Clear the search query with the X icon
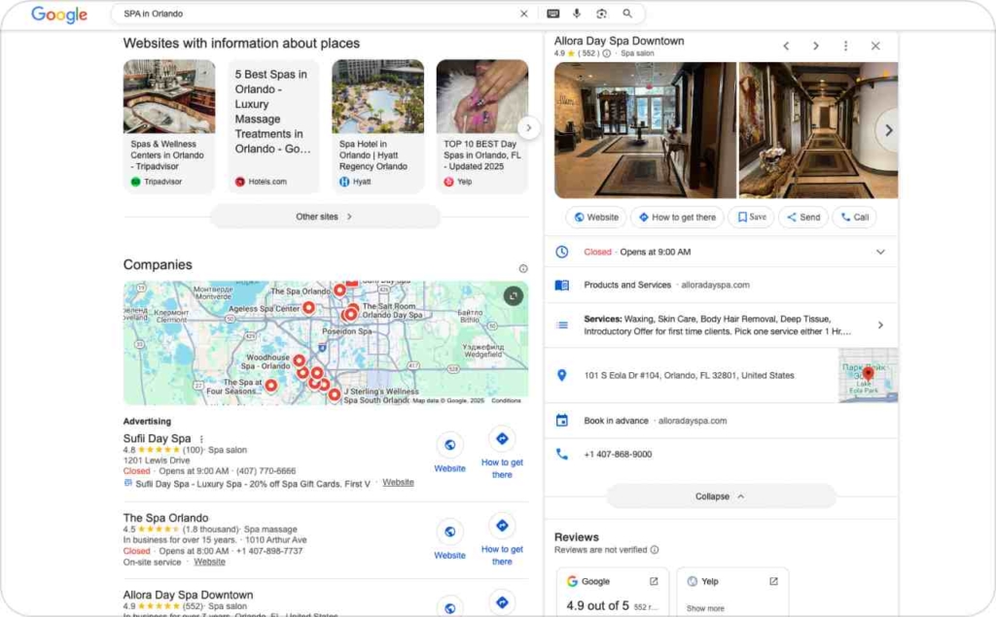 [523, 14]
